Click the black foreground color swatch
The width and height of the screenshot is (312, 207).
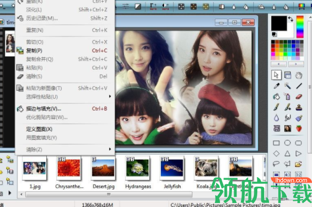pyautogui.click(x=279, y=23)
